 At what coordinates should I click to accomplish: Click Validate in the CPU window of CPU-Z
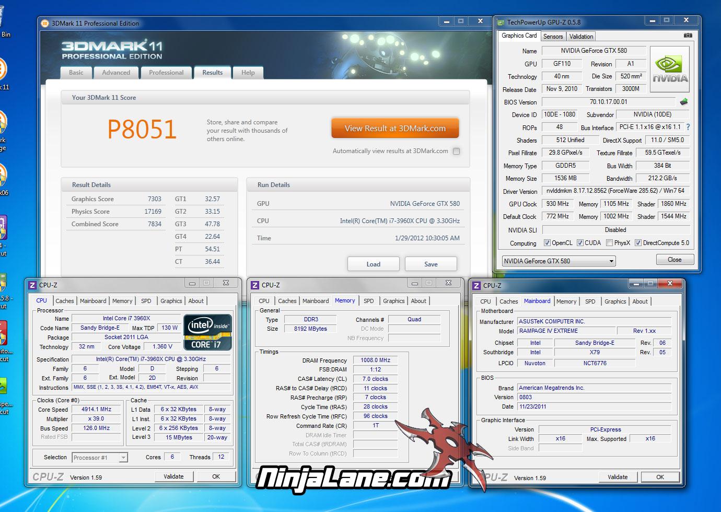(x=174, y=476)
